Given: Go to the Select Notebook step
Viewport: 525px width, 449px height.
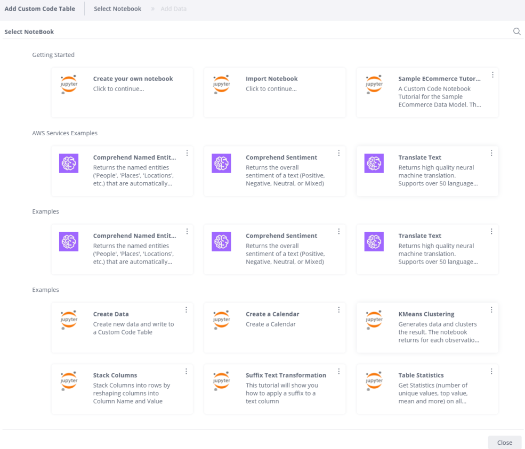Looking at the screenshot, I should 117,9.
